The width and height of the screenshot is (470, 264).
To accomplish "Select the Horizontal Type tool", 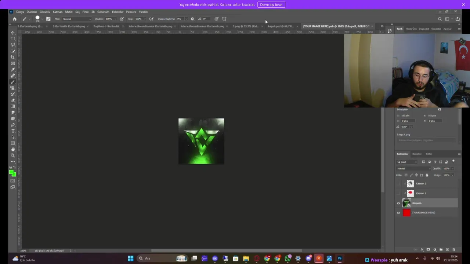I will tap(13, 131).
